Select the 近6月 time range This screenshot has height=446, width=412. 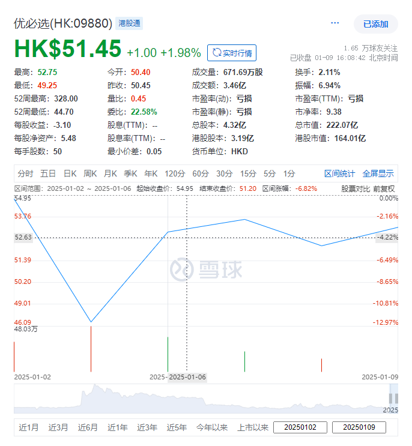coord(88,427)
